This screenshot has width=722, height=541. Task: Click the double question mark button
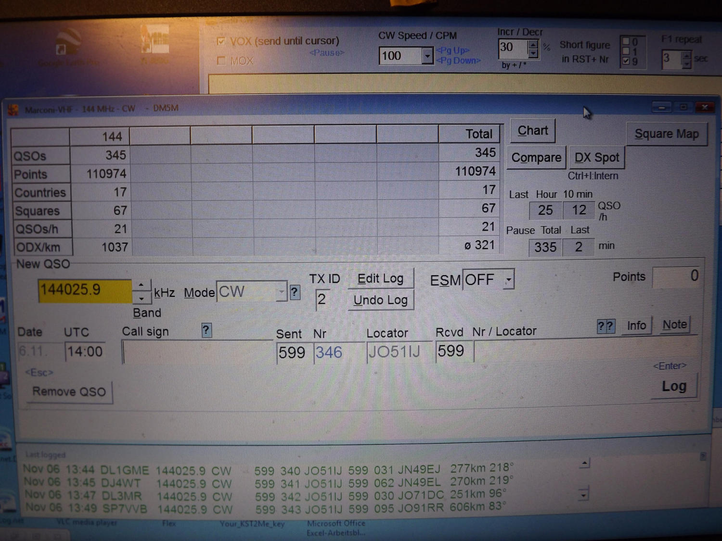point(606,327)
